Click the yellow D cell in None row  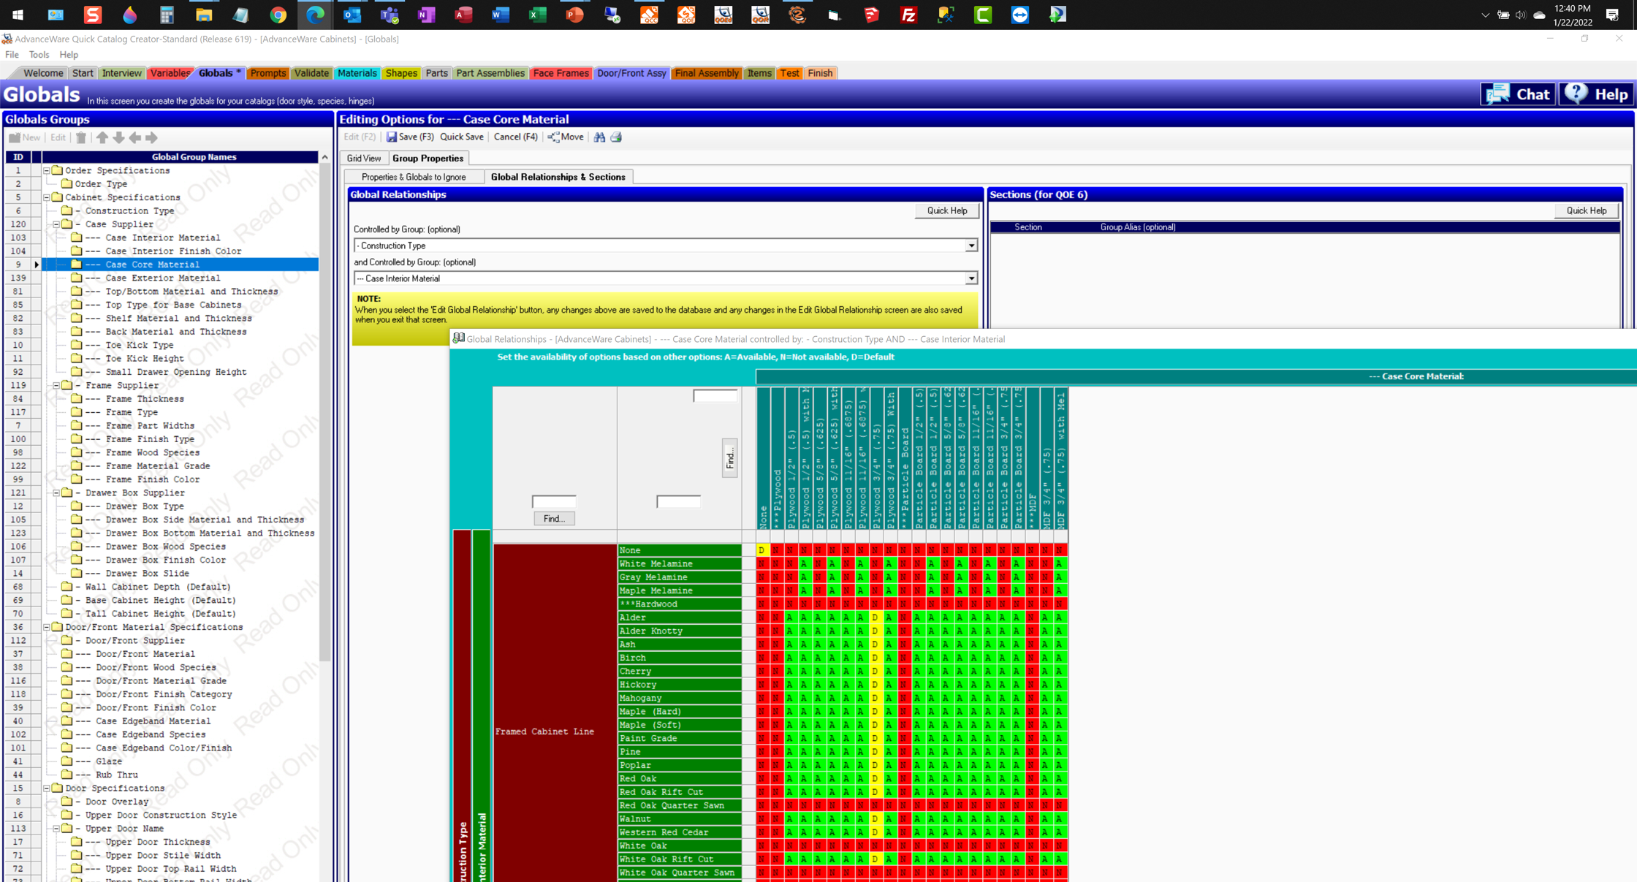pyautogui.click(x=761, y=550)
